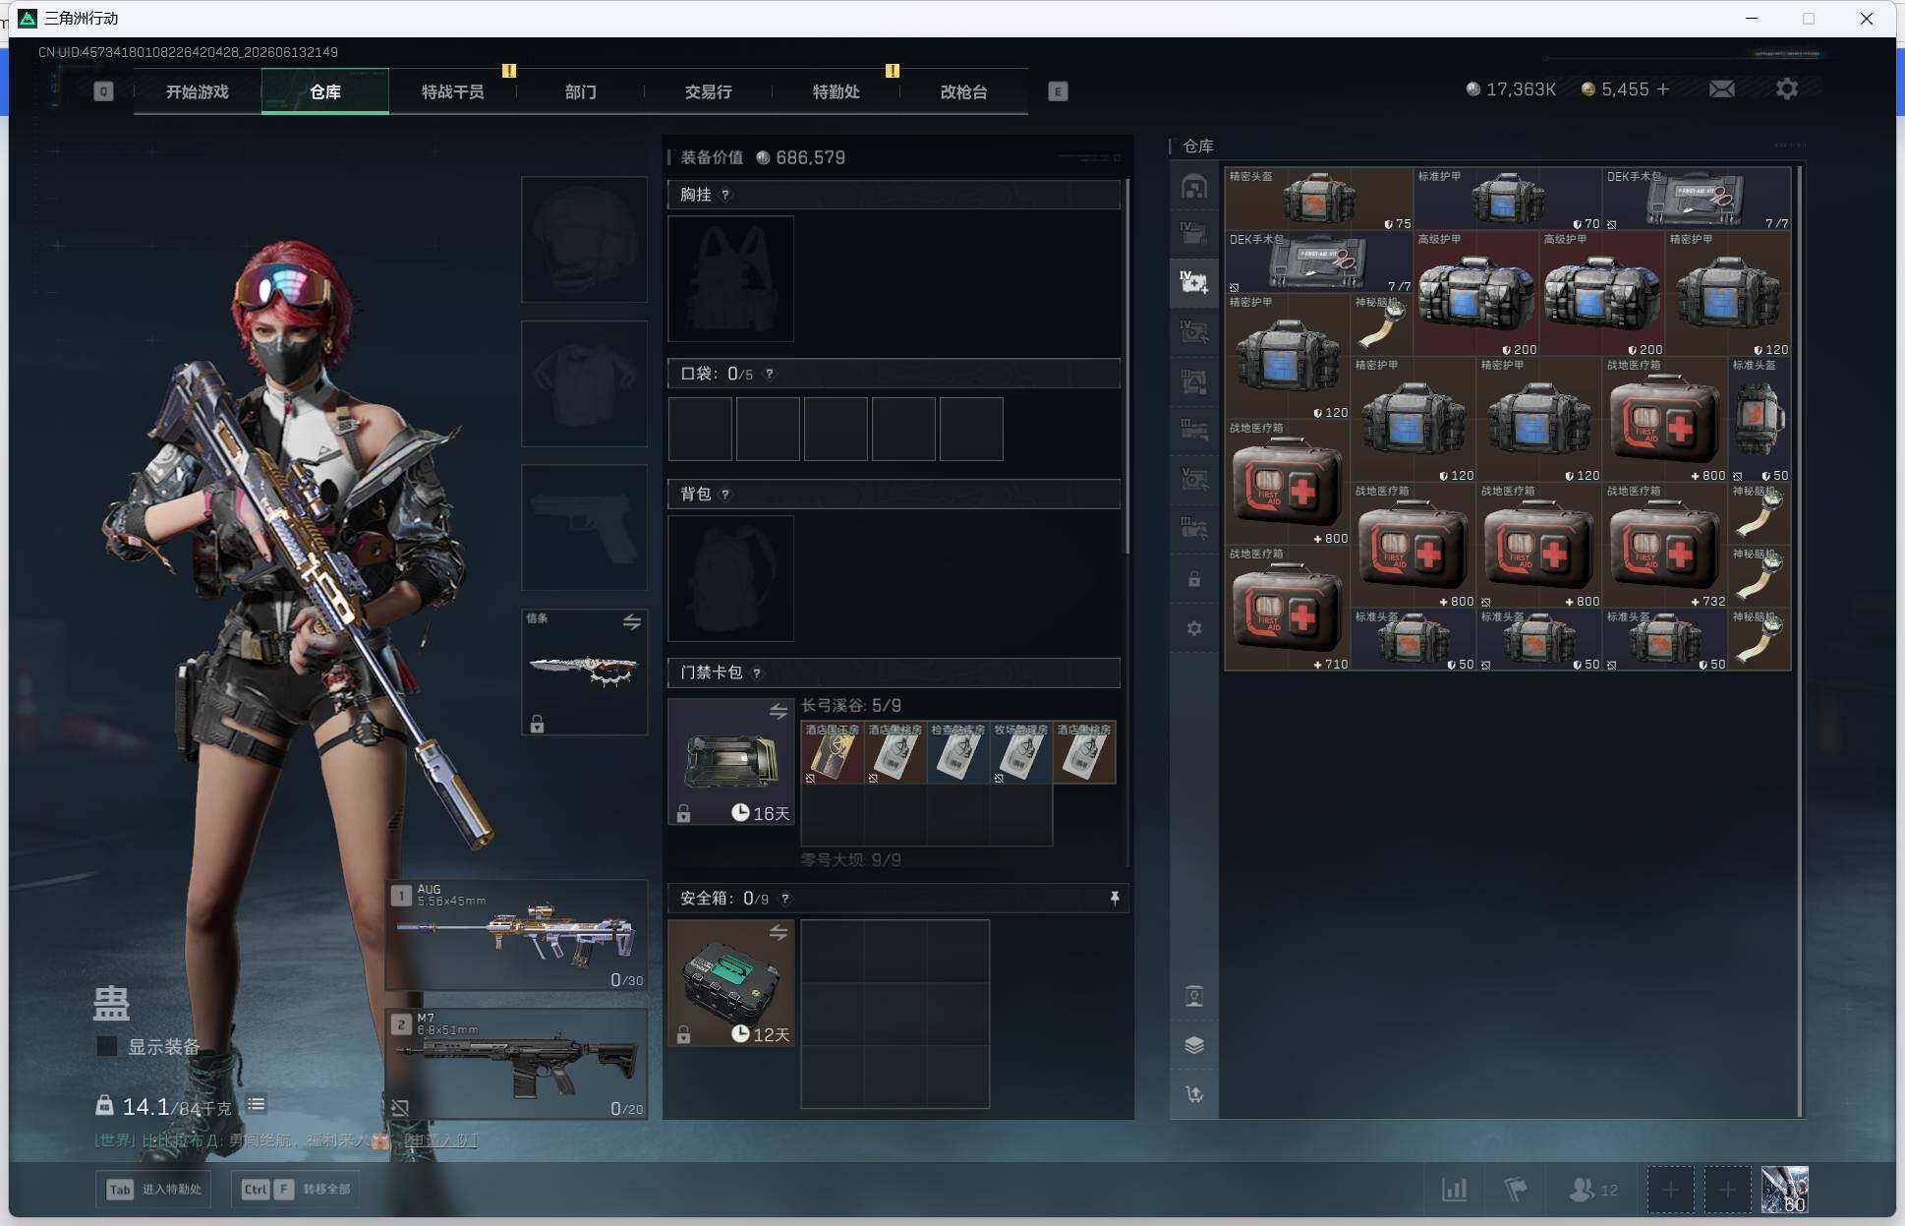Screen dimensions: 1905x1226
Task: Click the empty chest rig slot under 胸挂
Action: click(x=730, y=278)
